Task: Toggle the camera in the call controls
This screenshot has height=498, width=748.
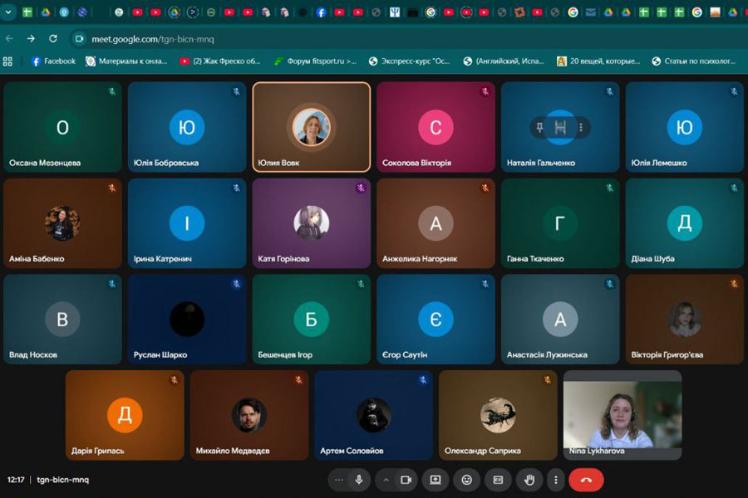Action: pos(406,480)
